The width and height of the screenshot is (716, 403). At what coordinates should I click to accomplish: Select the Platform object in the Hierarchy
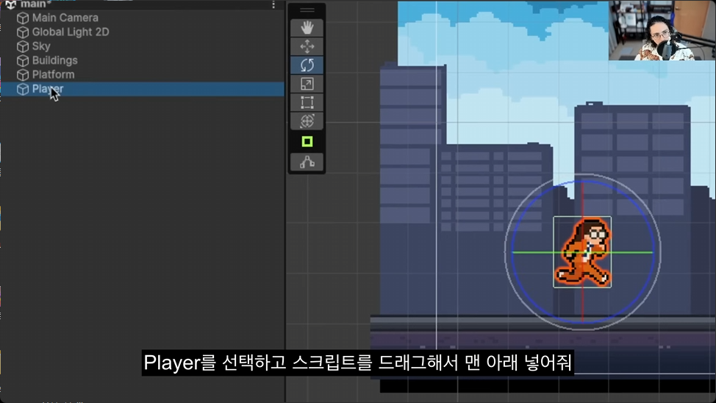click(x=53, y=74)
